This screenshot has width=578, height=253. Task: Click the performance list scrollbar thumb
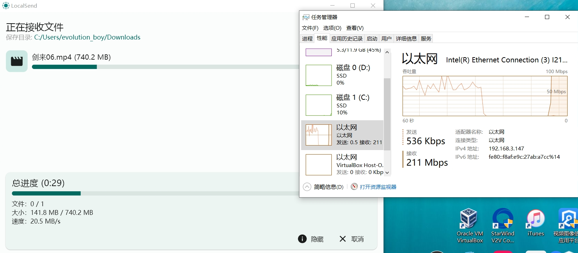387,114
